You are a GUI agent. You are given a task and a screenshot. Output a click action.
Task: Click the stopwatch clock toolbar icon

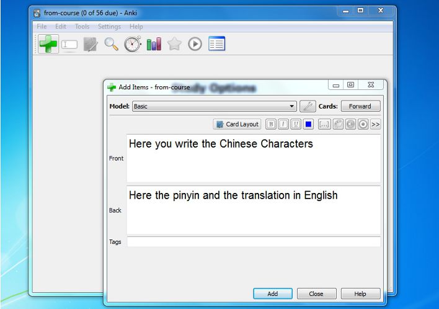pyautogui.click(x=133, y=44)
